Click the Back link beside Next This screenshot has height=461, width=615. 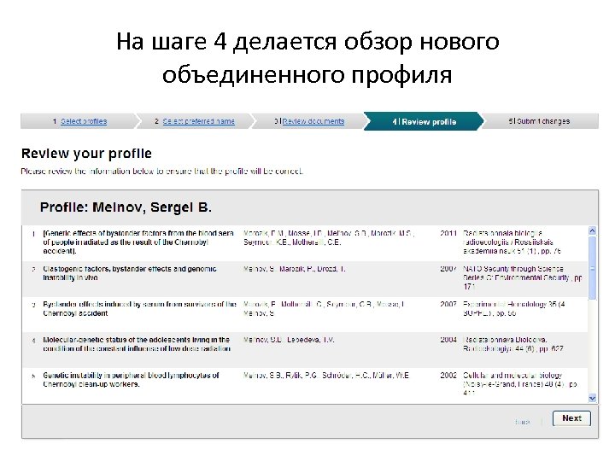tap(522, 422)
